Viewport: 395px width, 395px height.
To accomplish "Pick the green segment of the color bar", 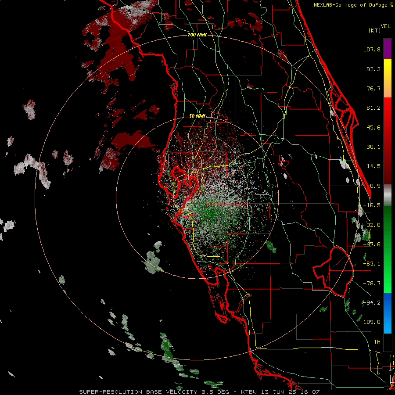I will click(x=388, y=249).
